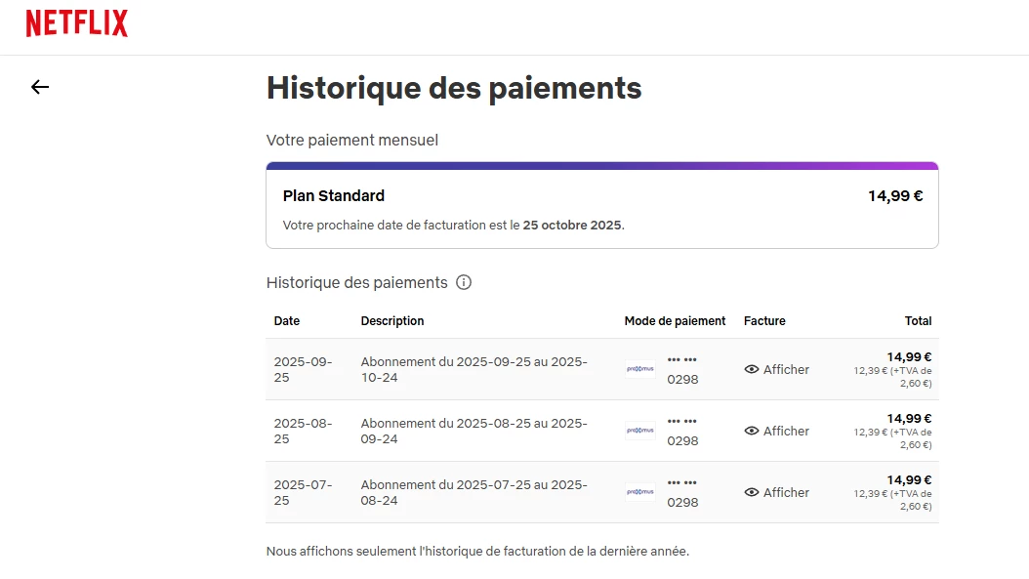Click the Netflix logo
Image resolution: width=1029 pixels, height=579 pixels.
pos(77,23)
